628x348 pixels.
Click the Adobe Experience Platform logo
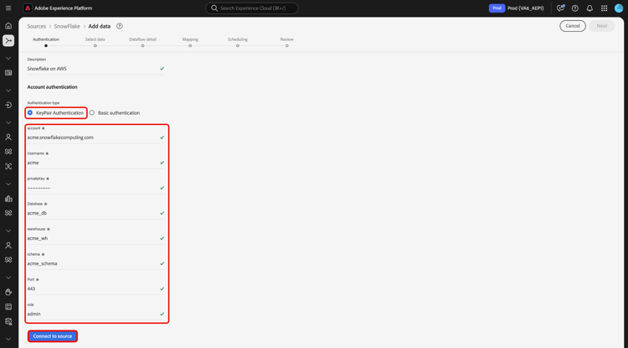[28, 8]
